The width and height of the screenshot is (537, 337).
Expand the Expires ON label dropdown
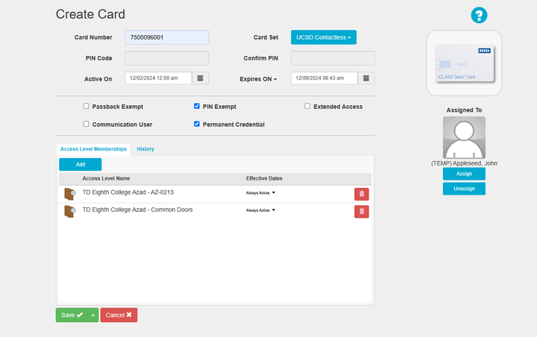click(258, 79)
